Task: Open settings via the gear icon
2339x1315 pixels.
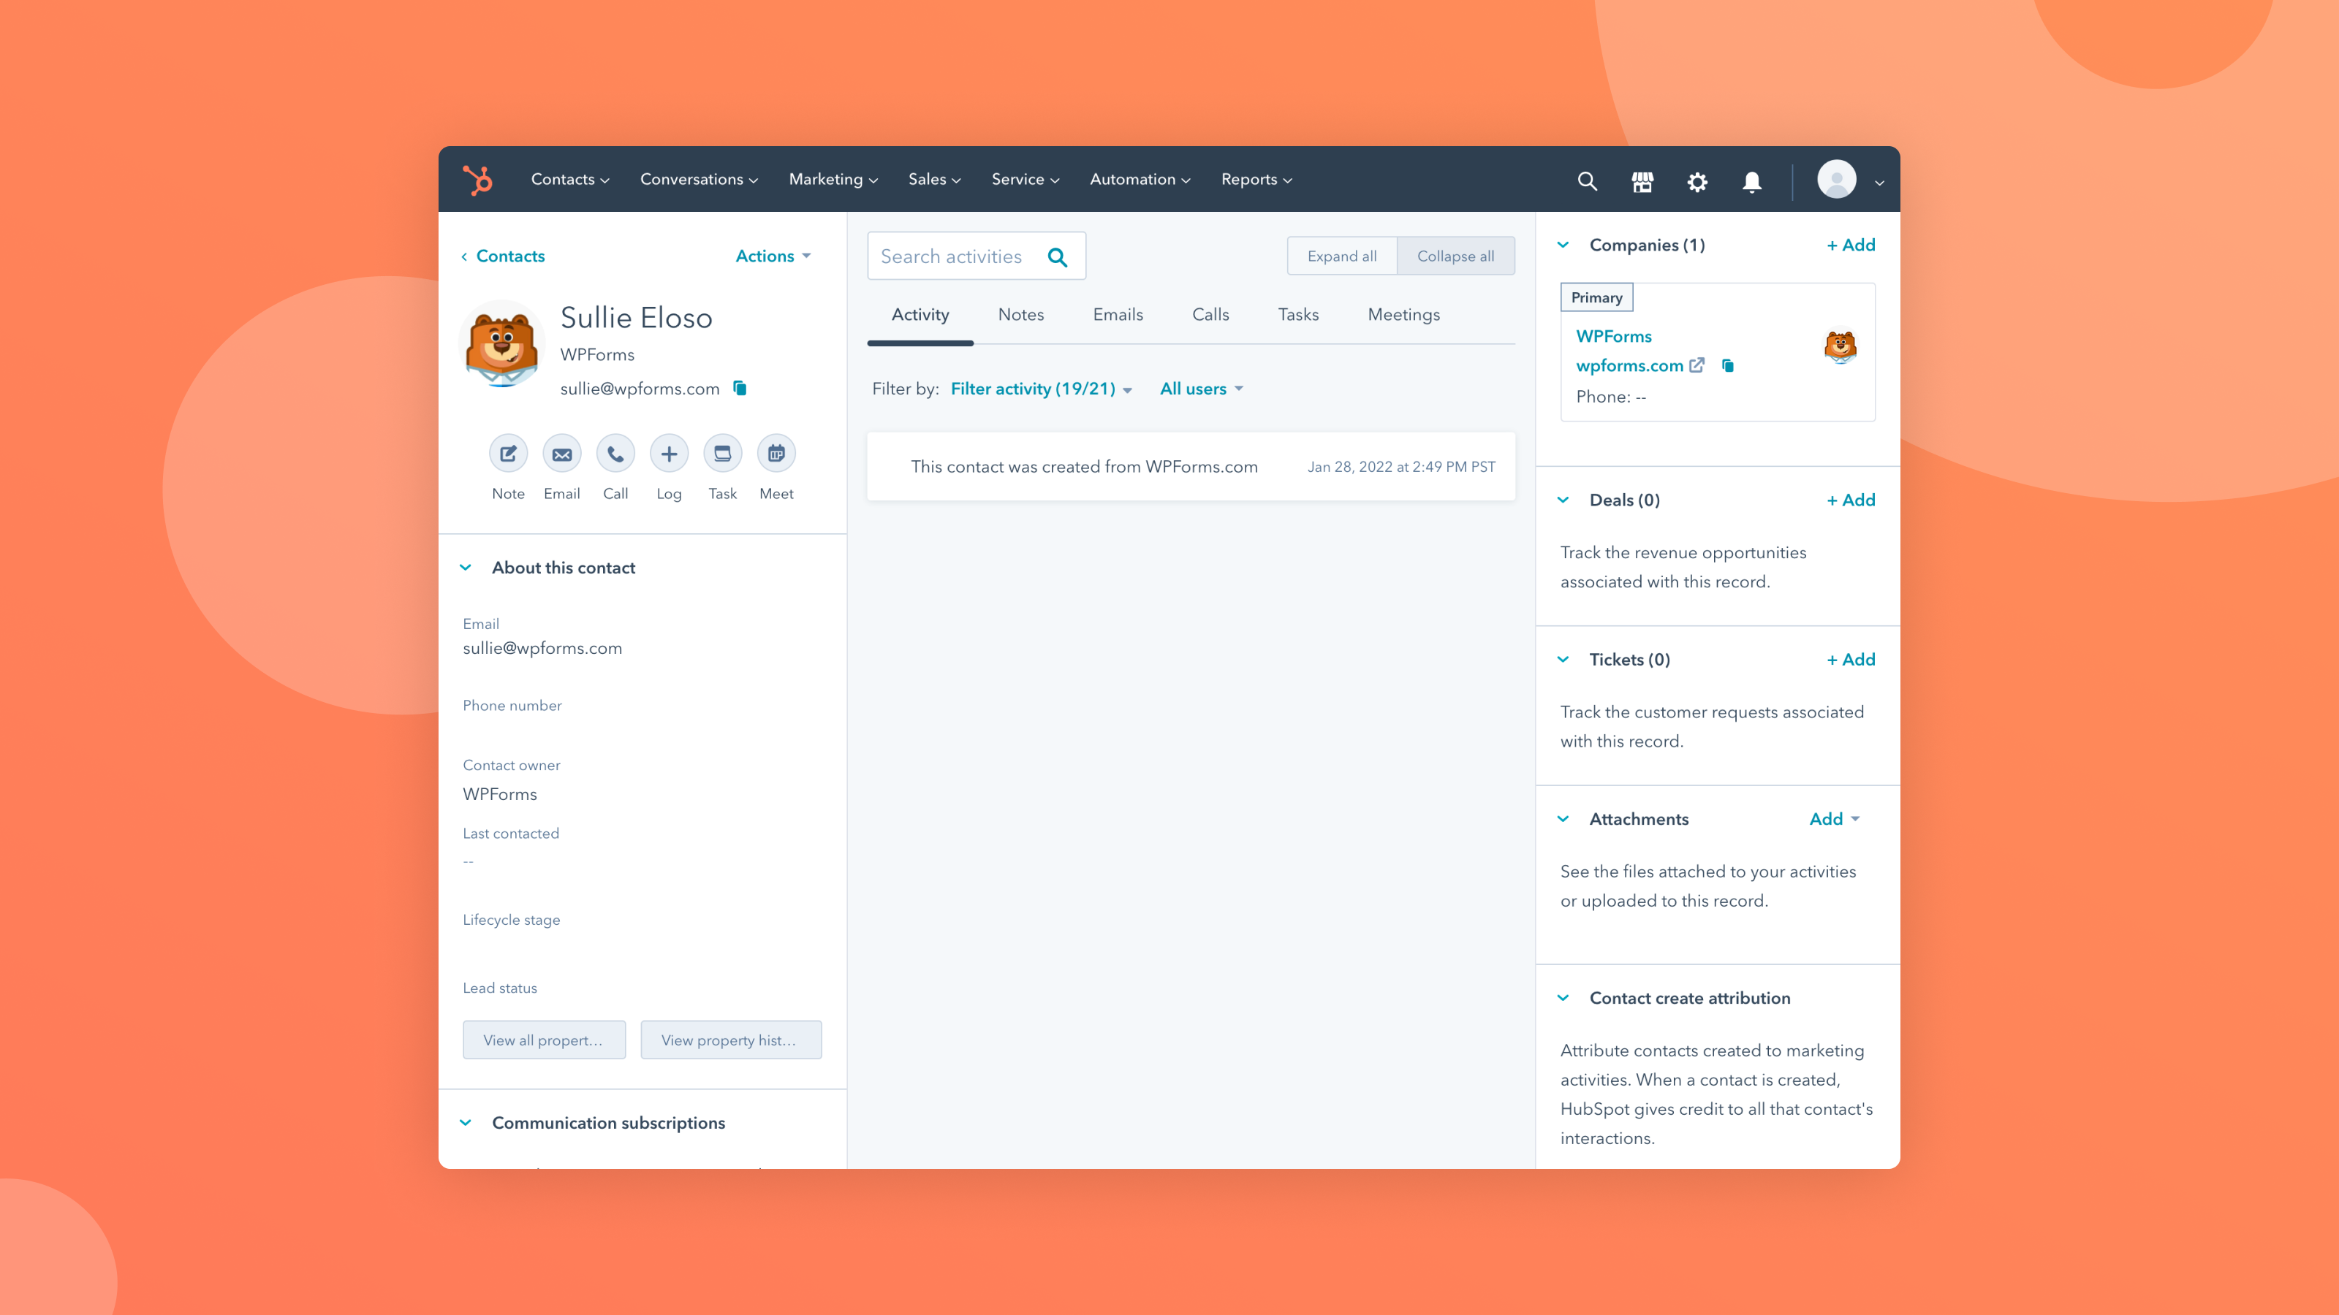Action: coord(1696,180)
